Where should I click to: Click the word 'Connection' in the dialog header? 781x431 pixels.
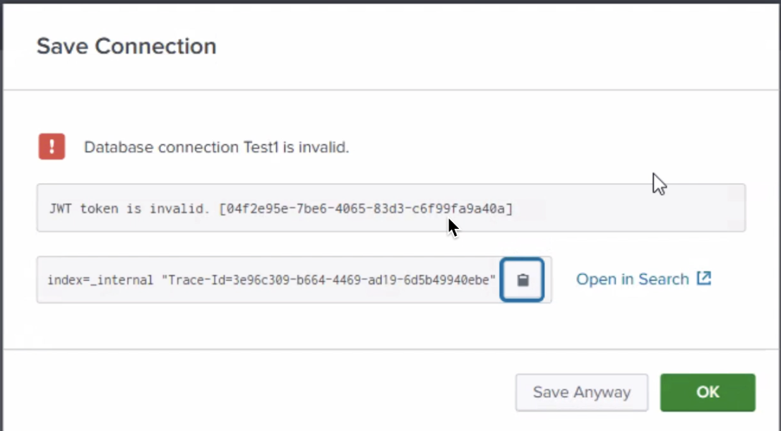click(156, 47)
